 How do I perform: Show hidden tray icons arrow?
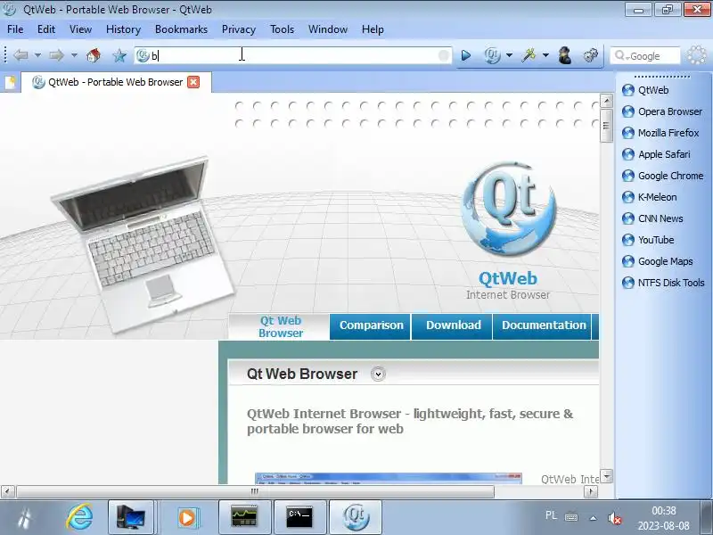click(593, 517)
